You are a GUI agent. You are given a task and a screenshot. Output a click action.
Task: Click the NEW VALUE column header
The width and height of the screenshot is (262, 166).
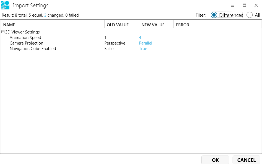pyautogui.click(x=153, y=25)
